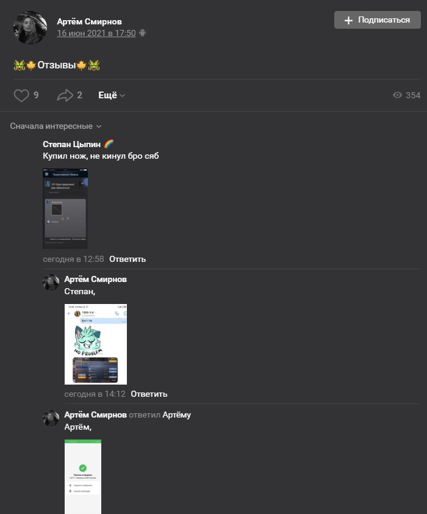
Task: Subscribe using the Подписаться button
Action: (x=377, y=20)
